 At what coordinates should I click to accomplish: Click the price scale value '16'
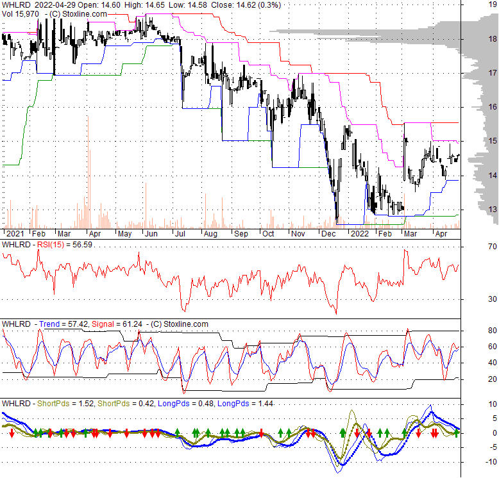pos(493,107)
